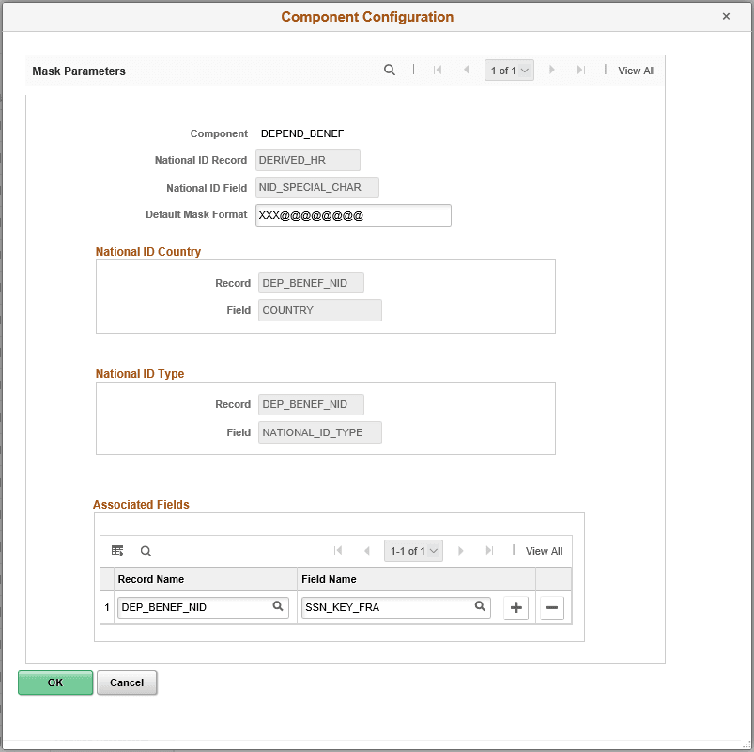This screenshot has width=754, height=752.
Task: Open the 1-1 of 1 dropdown in Associated Fields
Action: tap(413, 551)
